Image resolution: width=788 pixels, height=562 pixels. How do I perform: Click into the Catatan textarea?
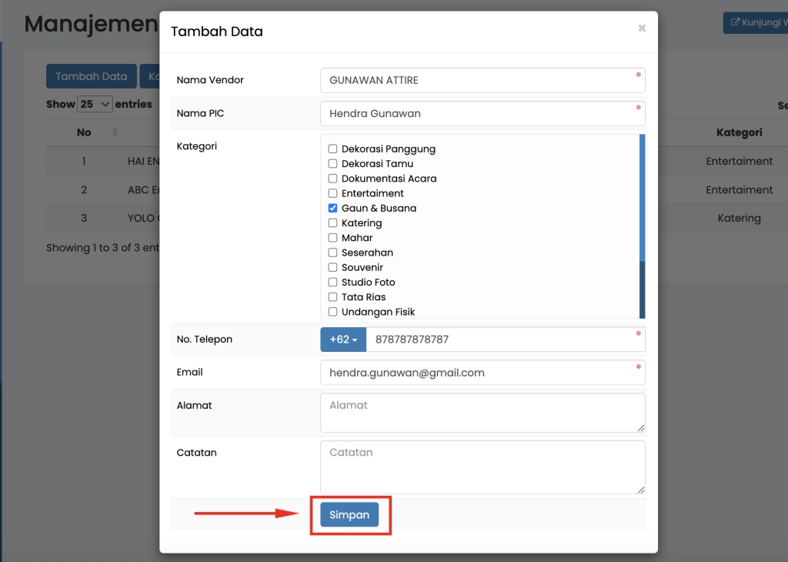(x=482, y=467)
